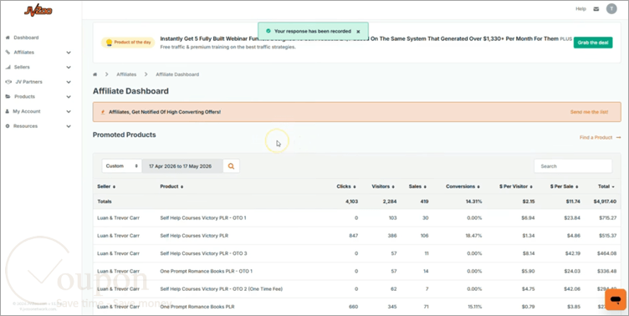Click the Find a Product link
Screen dimensions: 629x316
click(x=600, y=138)
